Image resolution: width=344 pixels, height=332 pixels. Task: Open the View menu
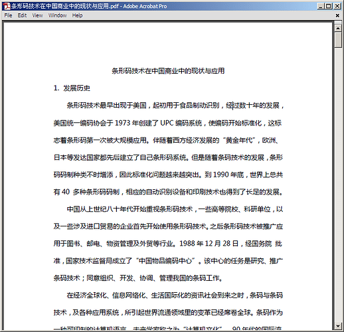click(37, 15)
